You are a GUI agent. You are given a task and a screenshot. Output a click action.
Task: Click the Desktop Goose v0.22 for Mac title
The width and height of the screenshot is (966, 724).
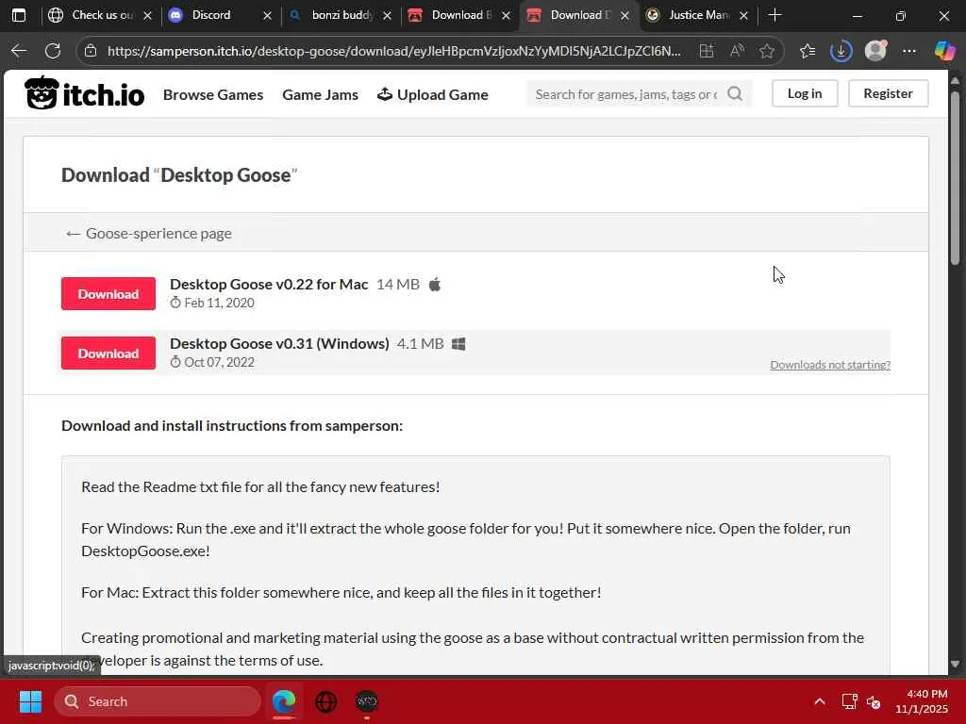point(269,284)
